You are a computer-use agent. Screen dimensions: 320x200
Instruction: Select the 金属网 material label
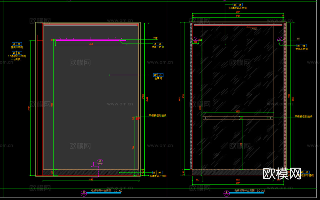tap(158, 78)
